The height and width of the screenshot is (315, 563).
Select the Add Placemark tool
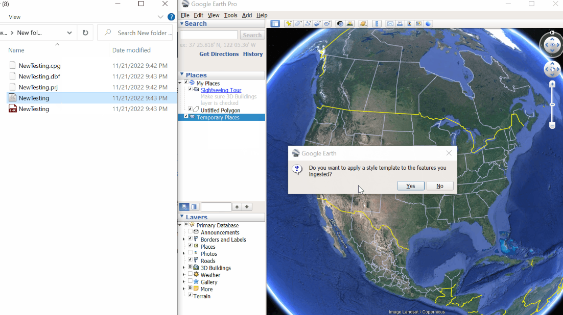click(x=288, y=23)
